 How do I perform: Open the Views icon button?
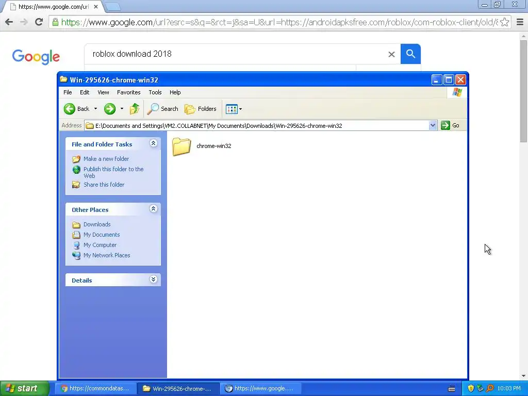tap(232, 109)
